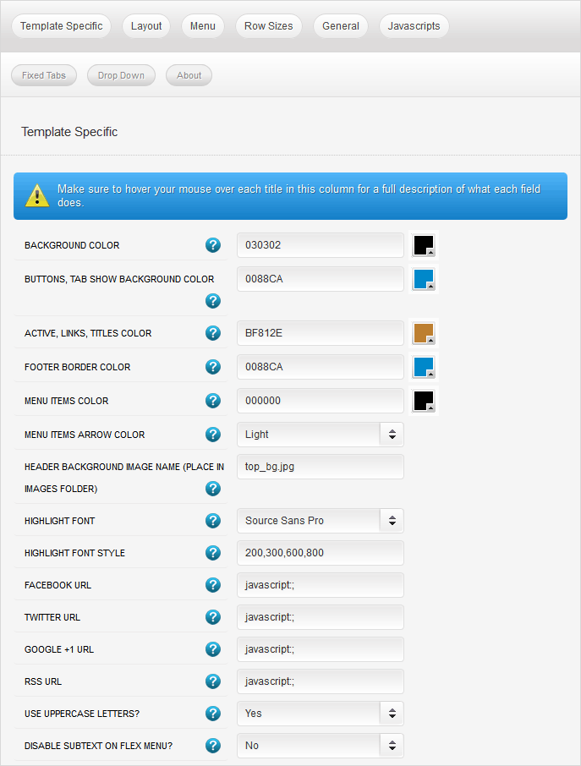The image size is (581, 766).
Task: Open the Disable Subtext on Flex Menu dropdown
Action: (x=321, y=746)
